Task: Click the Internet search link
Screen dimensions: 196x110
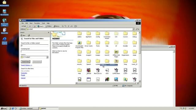Action: 23,78
